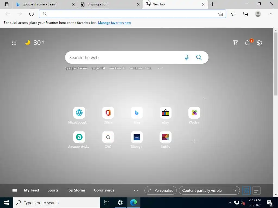Open the Bing quick link tile

pyautogui.click(x=137, y=113)
